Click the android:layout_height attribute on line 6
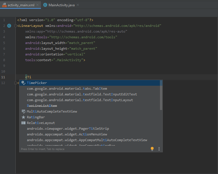 click(46, 49)
